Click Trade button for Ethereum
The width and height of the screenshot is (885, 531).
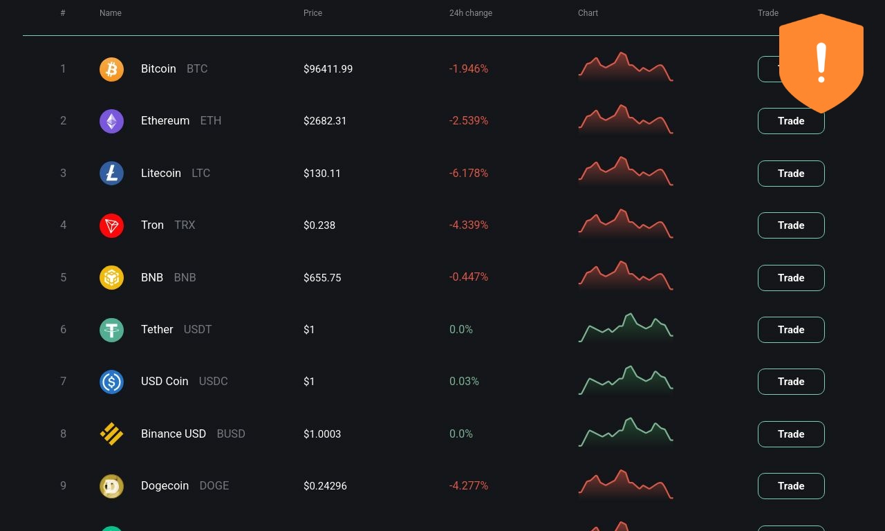pos(791,121)
